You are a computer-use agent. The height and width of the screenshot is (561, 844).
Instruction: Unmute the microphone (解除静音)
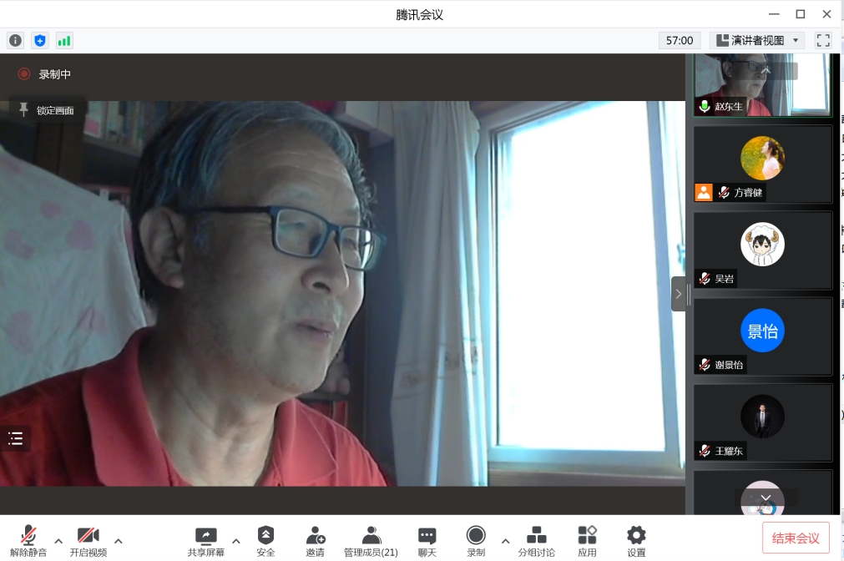point(28,540)
